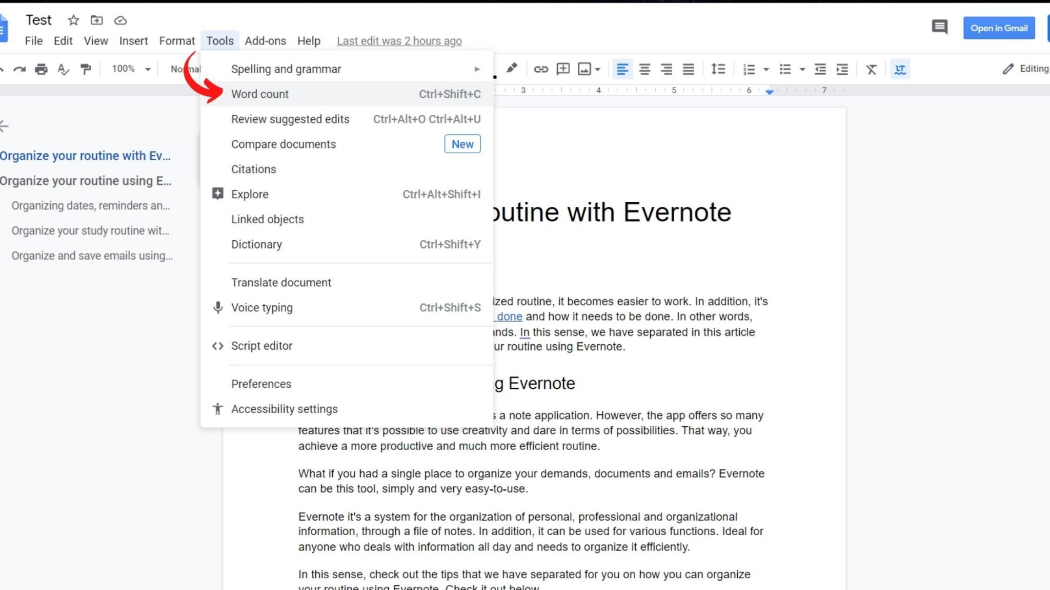
Task: Decrease paragraph indent
Action: pyautogui.click(x=820, y=69)
